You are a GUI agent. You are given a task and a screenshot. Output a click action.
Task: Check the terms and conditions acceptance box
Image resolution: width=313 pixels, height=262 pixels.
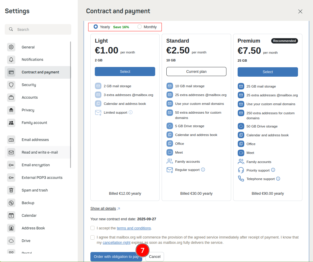92,228
